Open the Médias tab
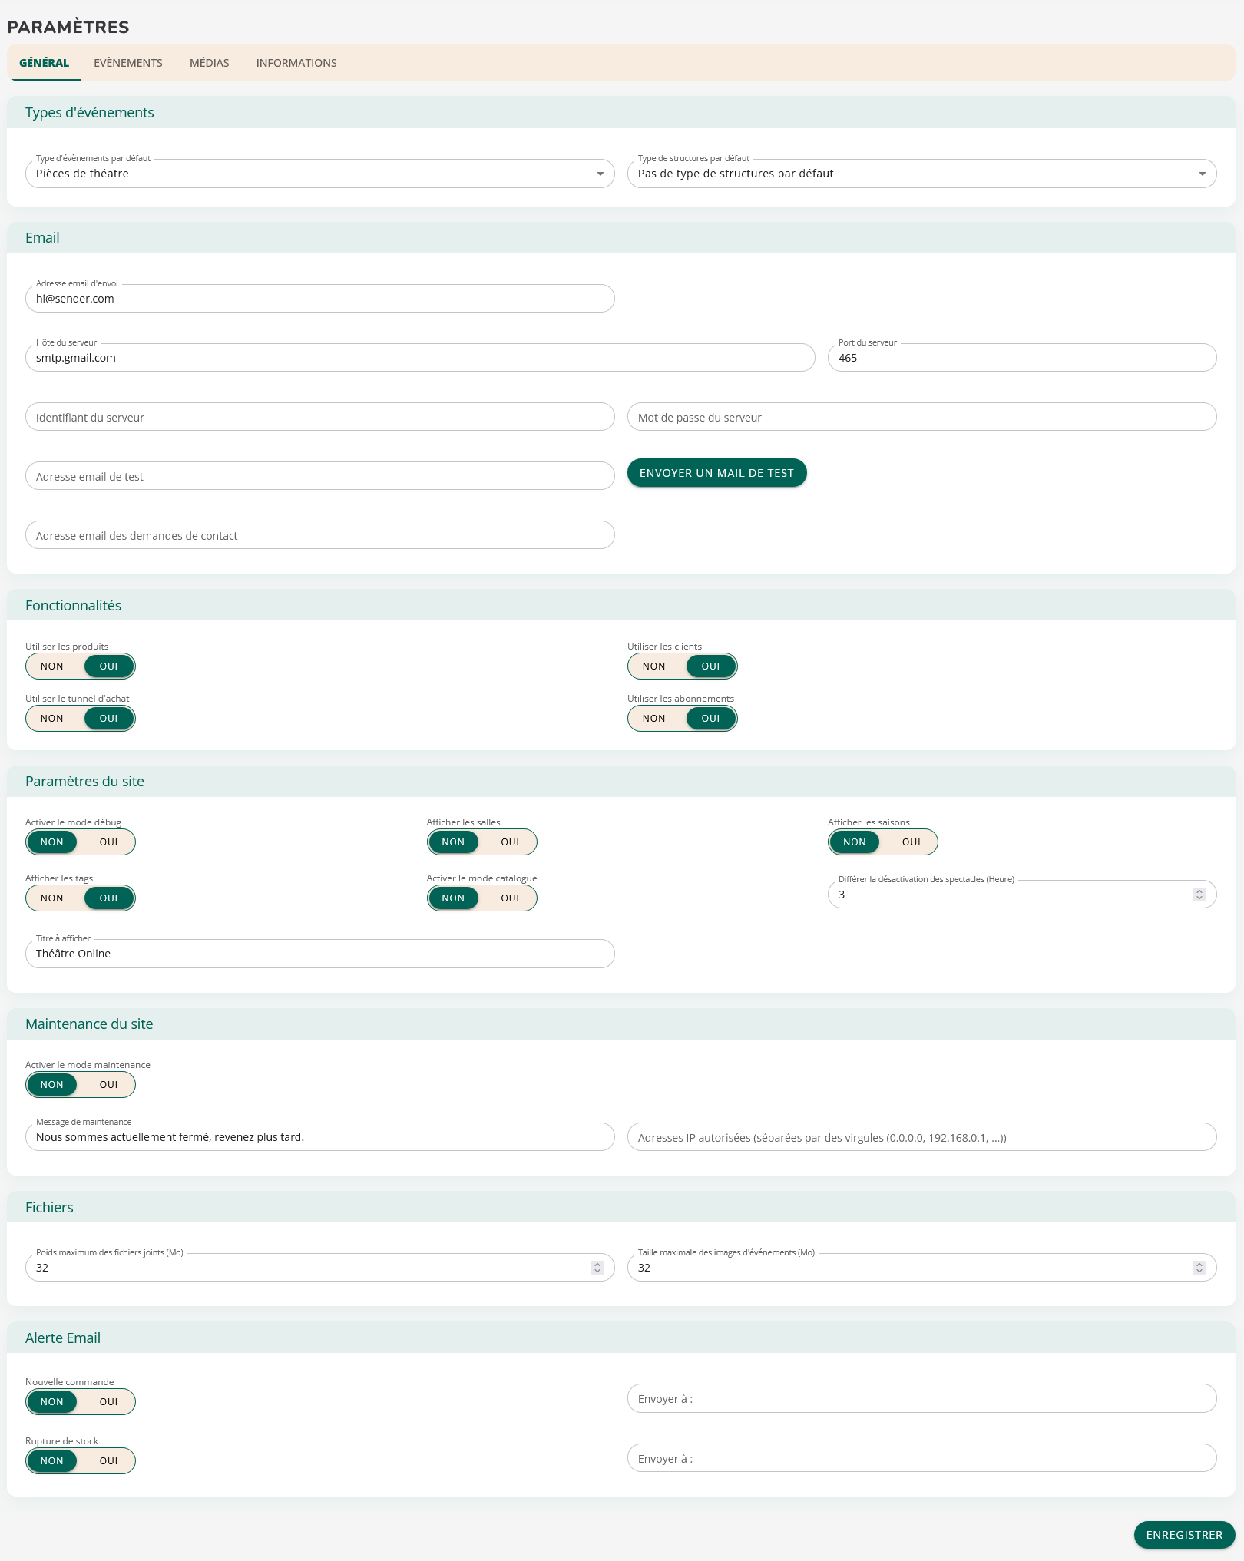This screenshot has width=1244, height=1561. point(209,63)
